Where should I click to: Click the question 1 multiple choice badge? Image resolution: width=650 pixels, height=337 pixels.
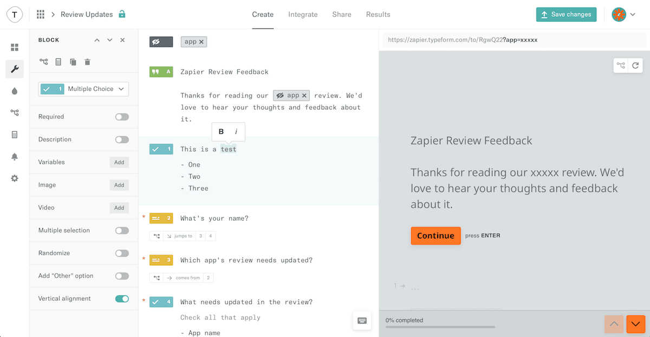pyautogui.click(x=161, y=149)
